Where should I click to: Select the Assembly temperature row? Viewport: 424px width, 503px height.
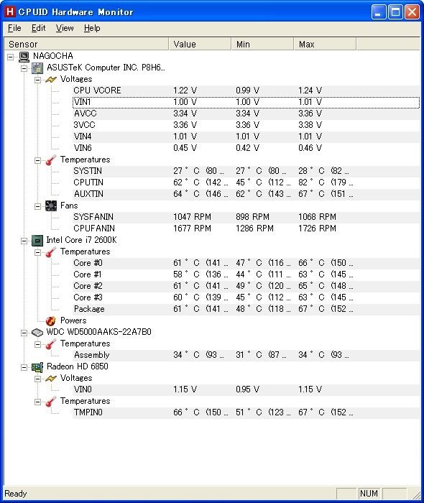246,355
